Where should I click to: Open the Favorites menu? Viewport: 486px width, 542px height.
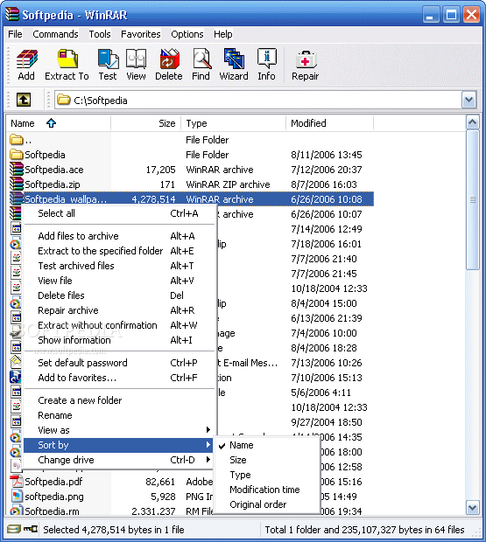(x=140, y=34)
